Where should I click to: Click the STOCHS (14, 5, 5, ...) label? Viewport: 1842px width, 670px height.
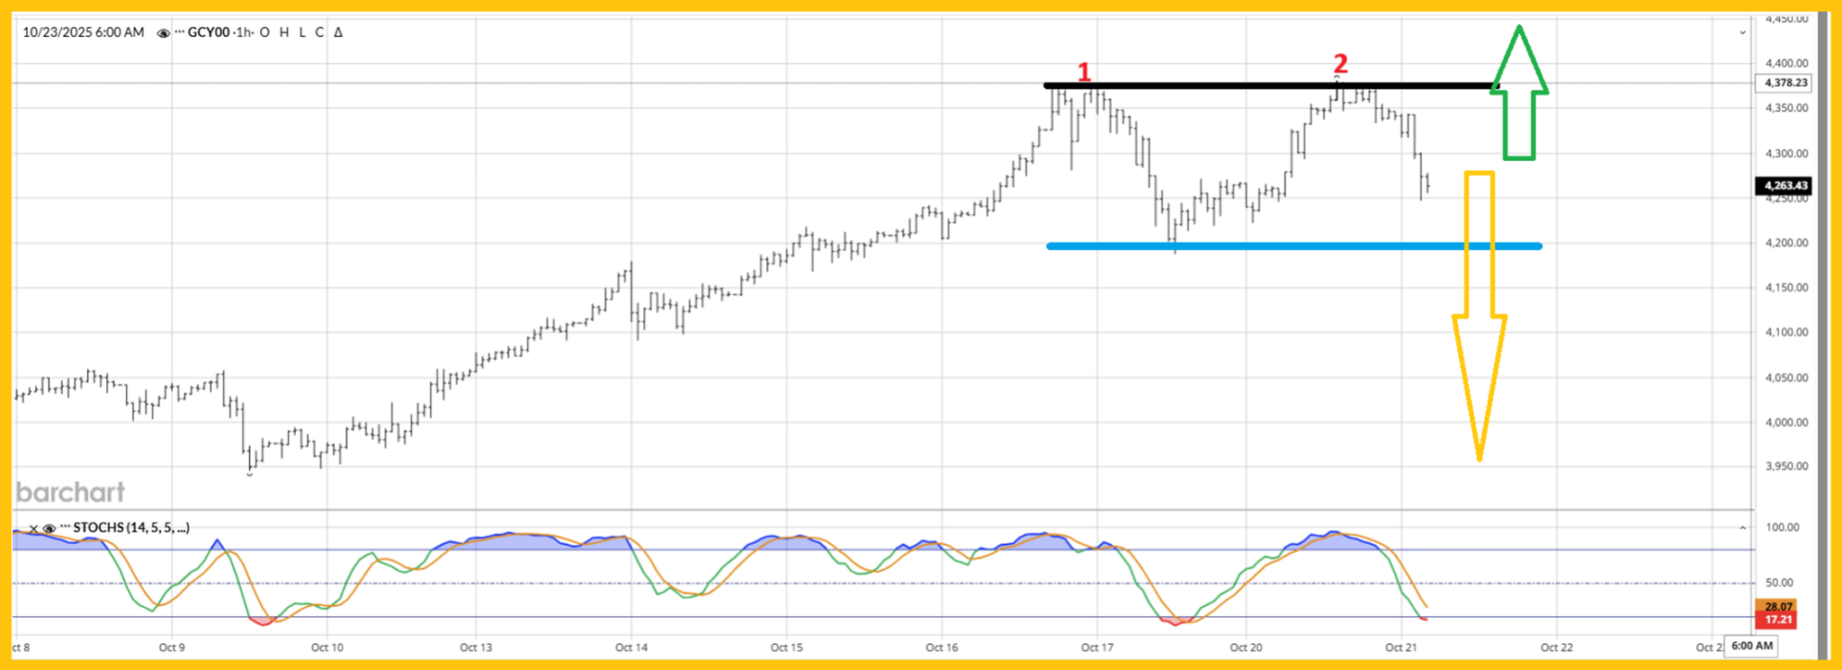(x=131, y=528)
